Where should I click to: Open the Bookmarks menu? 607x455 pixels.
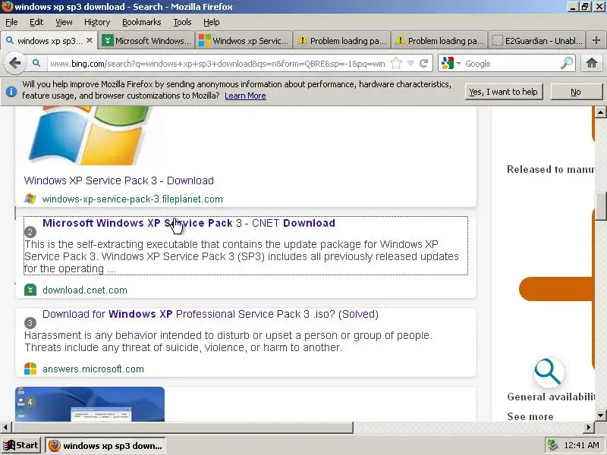tap(142, 23)
